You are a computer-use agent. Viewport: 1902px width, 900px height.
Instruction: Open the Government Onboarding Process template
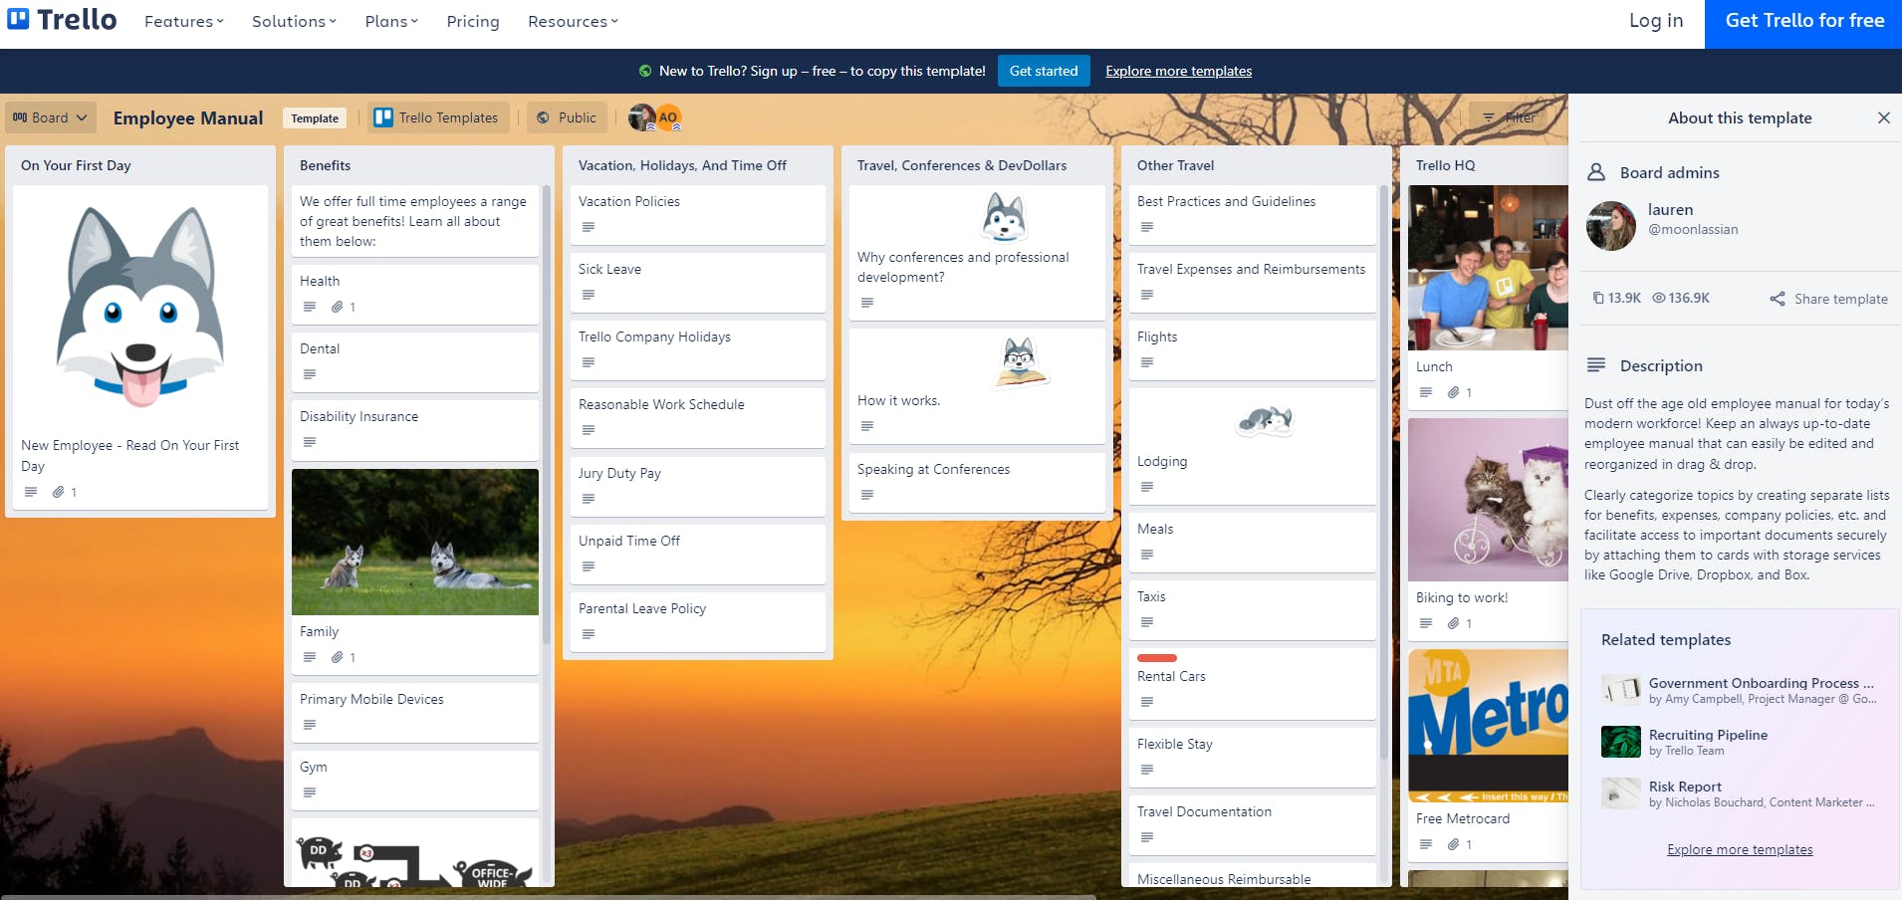(1739, 690)
